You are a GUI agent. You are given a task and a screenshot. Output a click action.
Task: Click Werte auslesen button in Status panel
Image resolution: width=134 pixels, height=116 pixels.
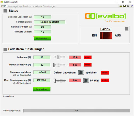pos(42,38)
